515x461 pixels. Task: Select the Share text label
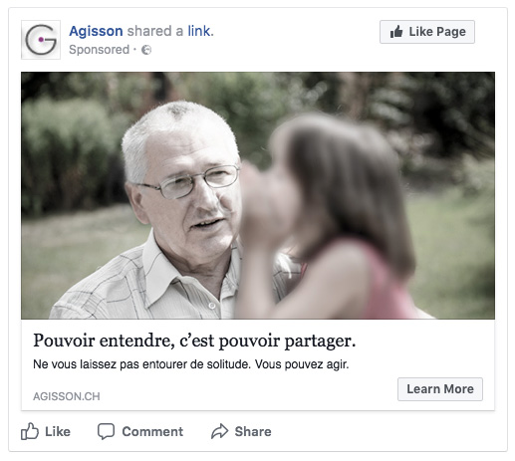pos(253,431)
